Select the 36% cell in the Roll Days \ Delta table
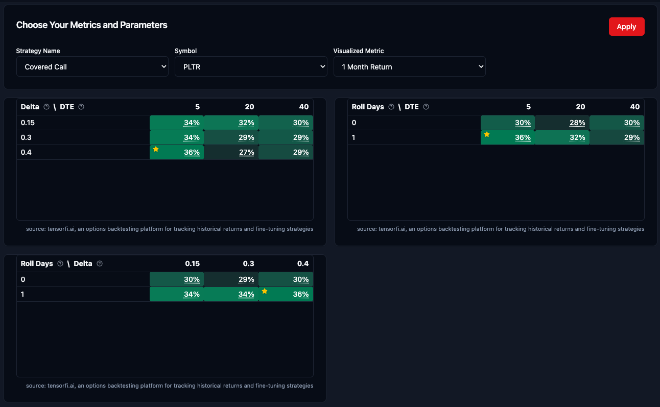Screen dimensions: 660x407 point(300,294)
